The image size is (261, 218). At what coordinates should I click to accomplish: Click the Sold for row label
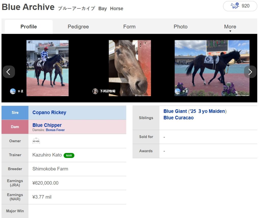click(146, 137)
